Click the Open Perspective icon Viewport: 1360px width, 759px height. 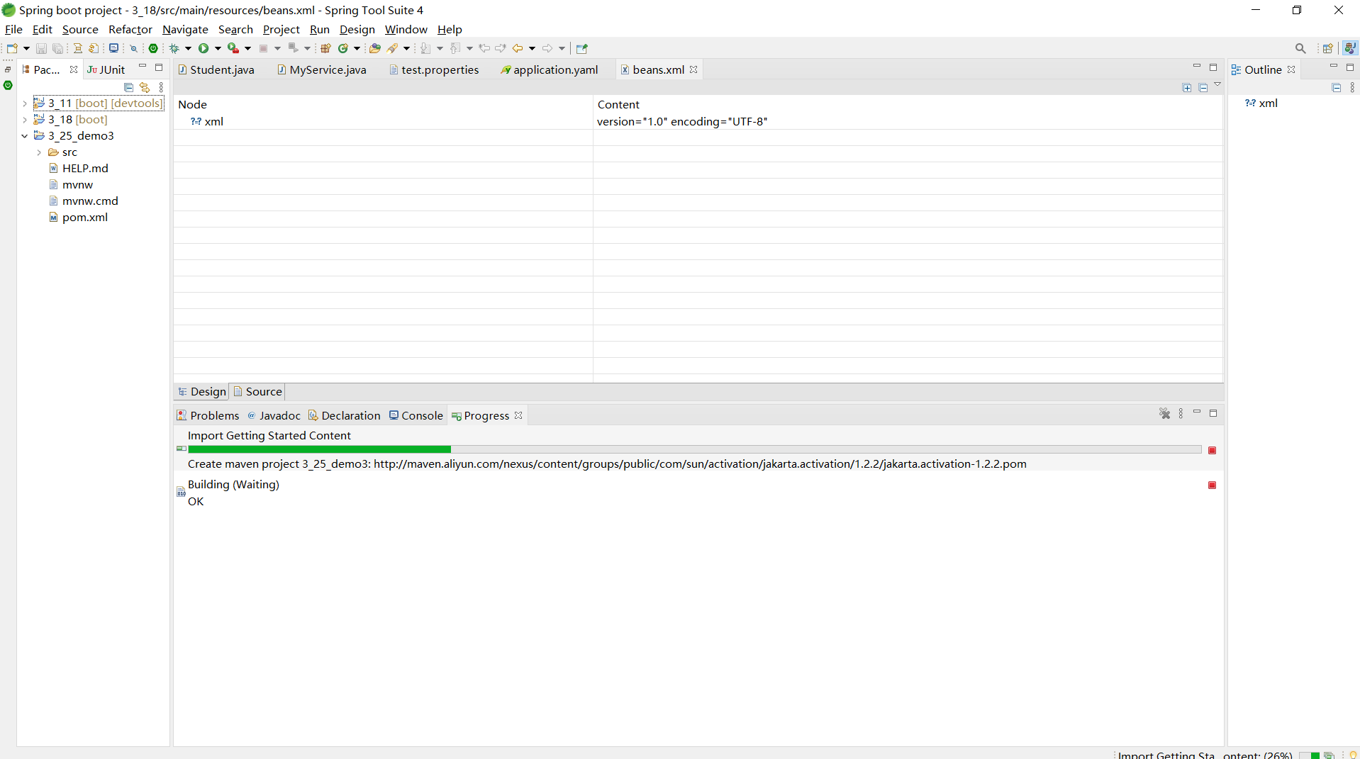pyautogui.click(x=1328, y=48)
